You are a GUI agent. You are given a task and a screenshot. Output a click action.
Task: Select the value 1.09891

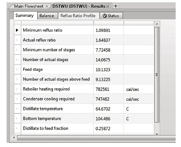(x=103, y=30)
